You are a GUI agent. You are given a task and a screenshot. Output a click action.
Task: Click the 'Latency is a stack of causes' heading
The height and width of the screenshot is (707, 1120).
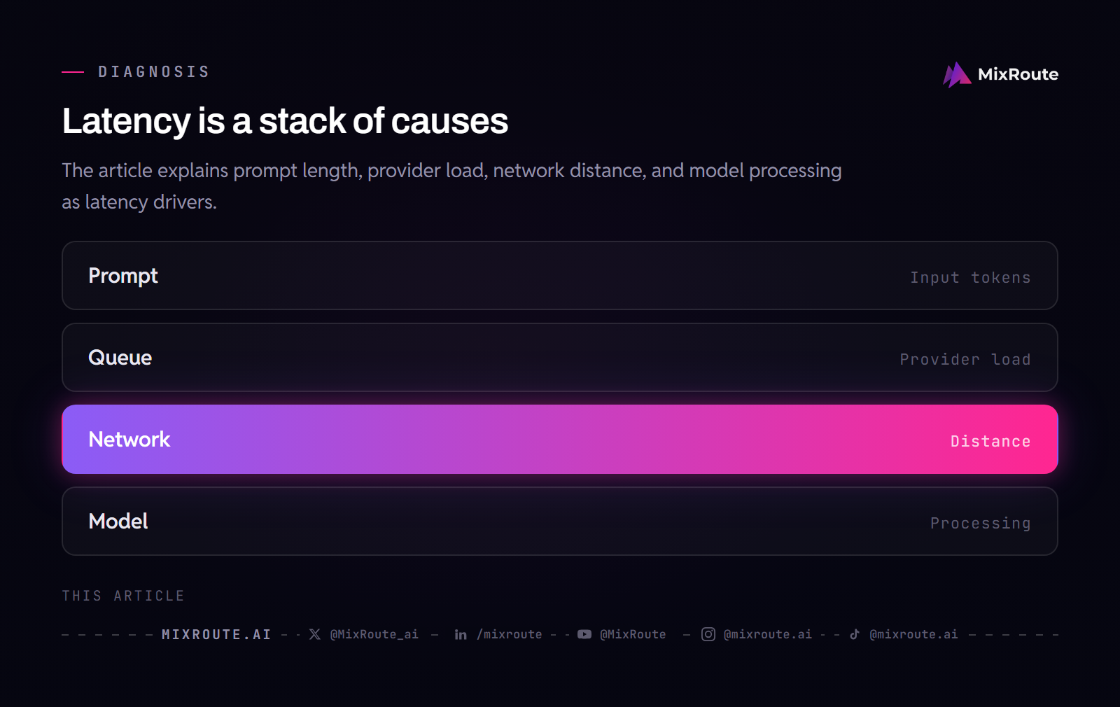[285, 121]
